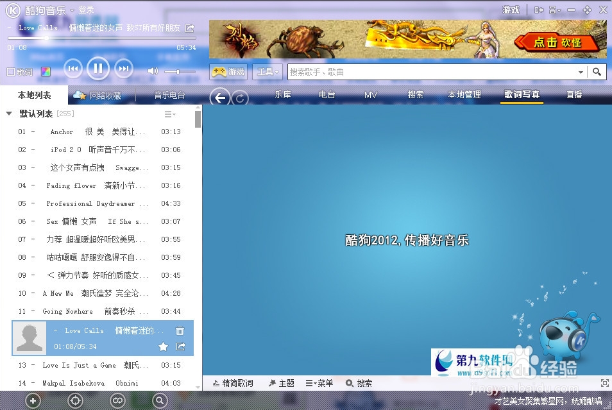The height and width of the screenshot is (410, 612).
Task: Open the 菜单 menu dropdown
Action: coord(319,383)
